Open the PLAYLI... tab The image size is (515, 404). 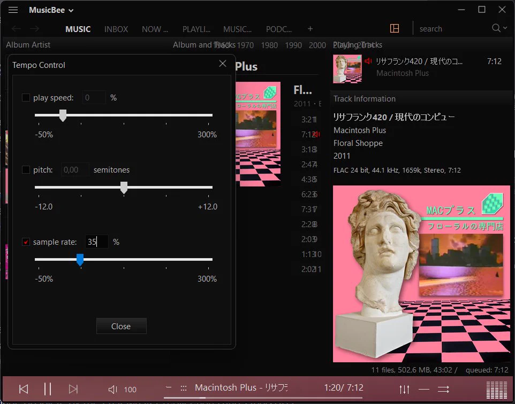[x=196, y=29]
